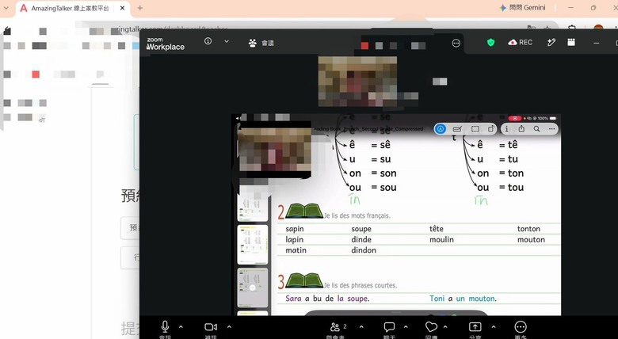The height and width of the screenshot is (339, 618).
Task: Click the word 'matin' in the reading list
Action: coord(296,250)
